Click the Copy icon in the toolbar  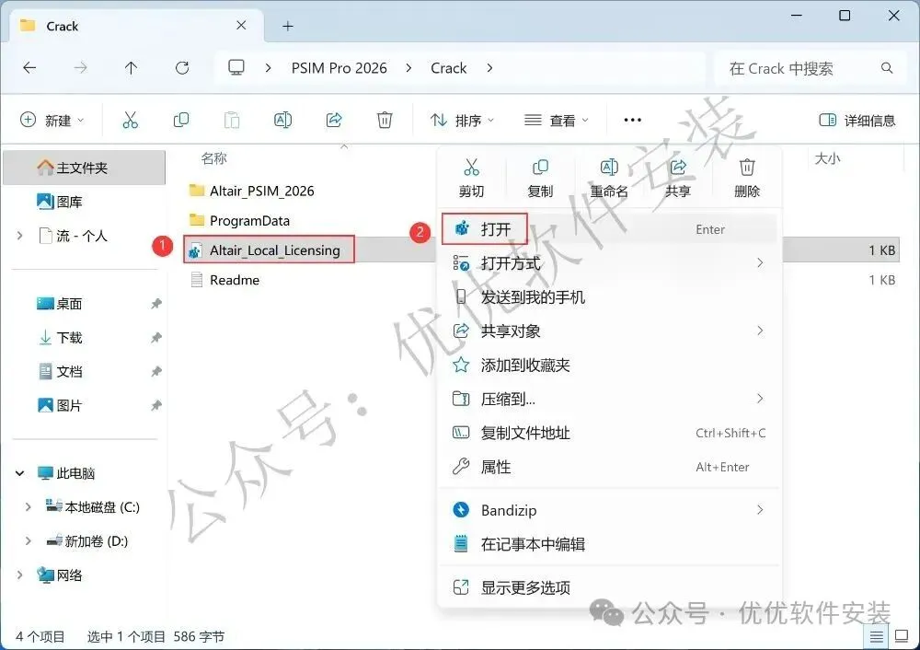pyautogui.click(x=181, y=120)
